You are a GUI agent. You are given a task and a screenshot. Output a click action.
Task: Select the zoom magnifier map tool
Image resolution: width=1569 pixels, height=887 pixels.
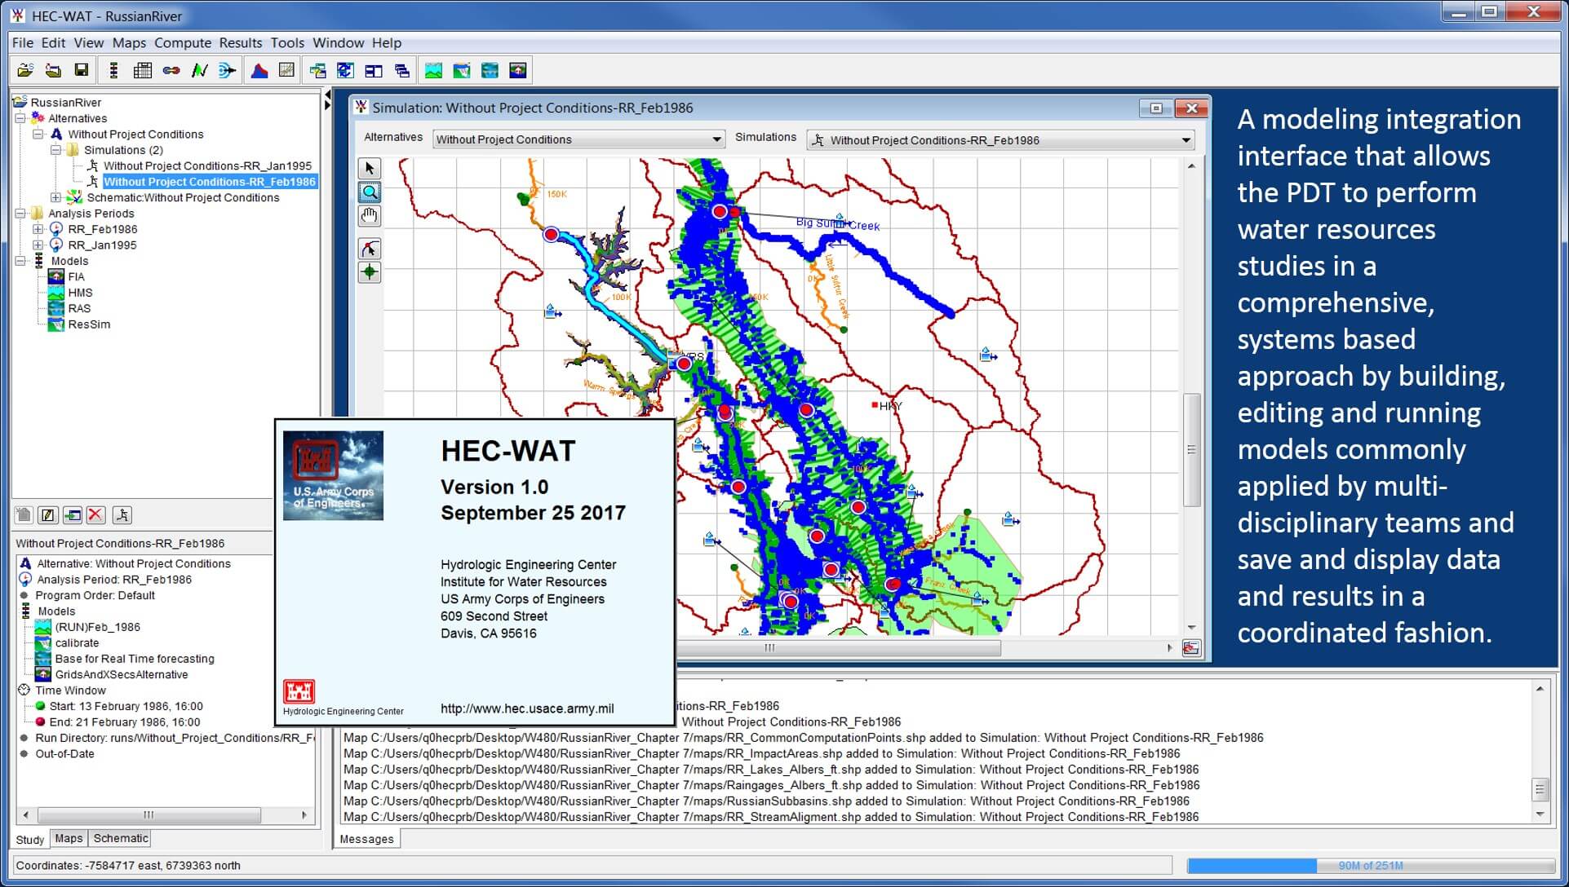pos(370,192)
